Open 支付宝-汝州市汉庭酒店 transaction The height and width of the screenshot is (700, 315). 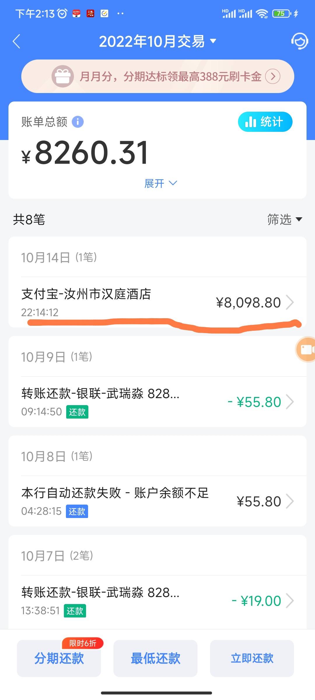click(x=157, y=302)
